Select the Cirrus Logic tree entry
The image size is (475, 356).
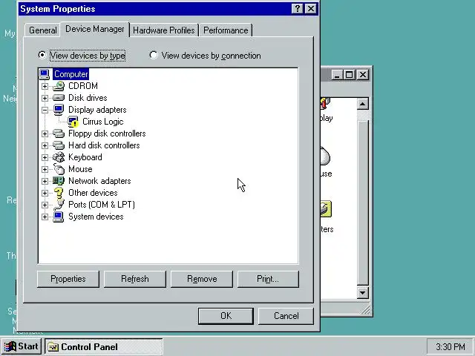coord(103,122)
